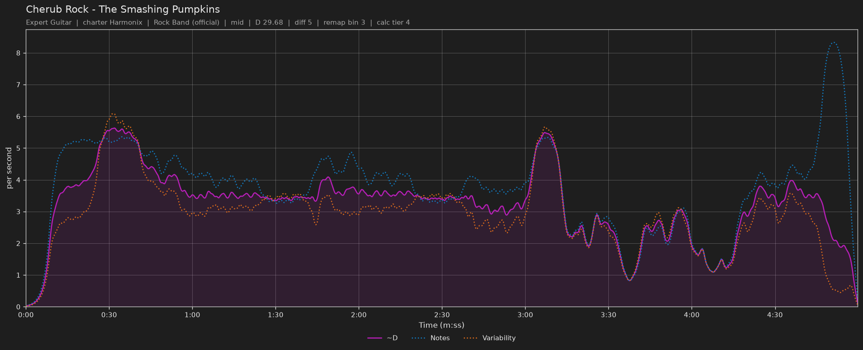The width and height of the screenshot is (863, 350).
Task: Click the "D 29.68" difficulty value
Action: [269, 23]
